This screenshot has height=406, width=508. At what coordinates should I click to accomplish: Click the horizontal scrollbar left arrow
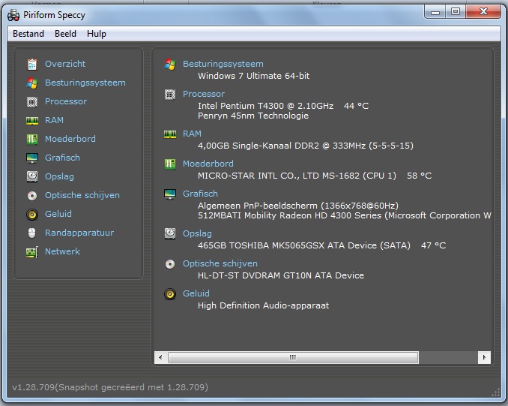pos(160,357)
